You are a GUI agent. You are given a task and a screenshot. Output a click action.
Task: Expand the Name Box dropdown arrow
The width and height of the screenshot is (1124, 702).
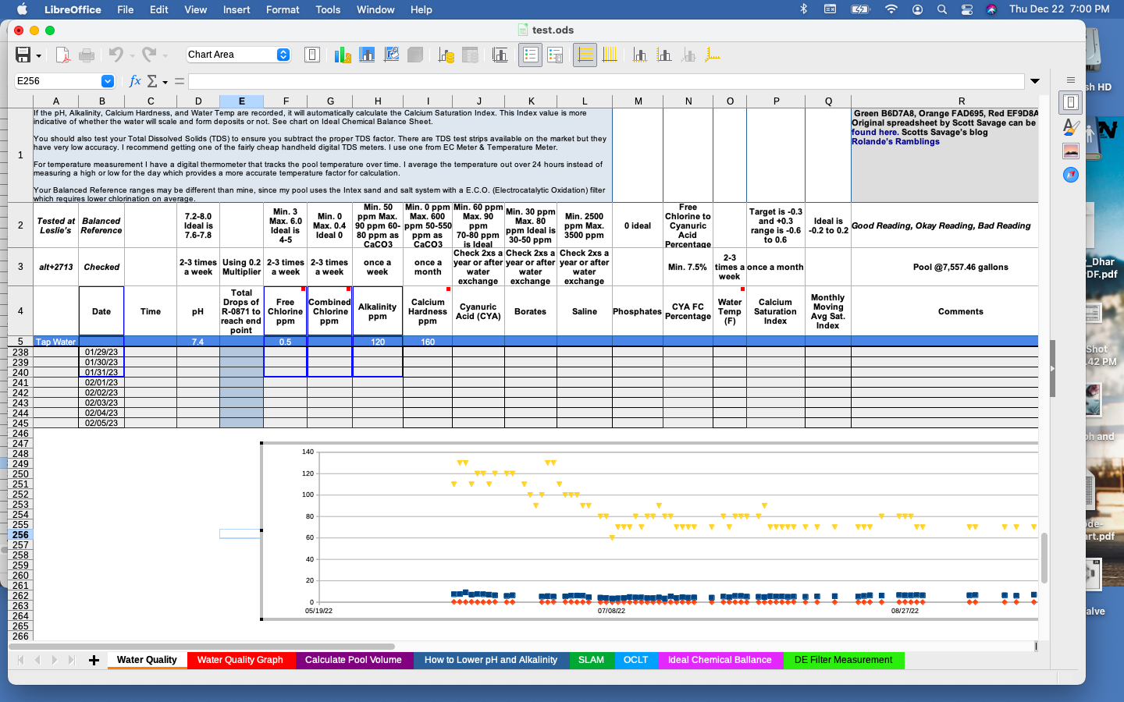point(108,81)
